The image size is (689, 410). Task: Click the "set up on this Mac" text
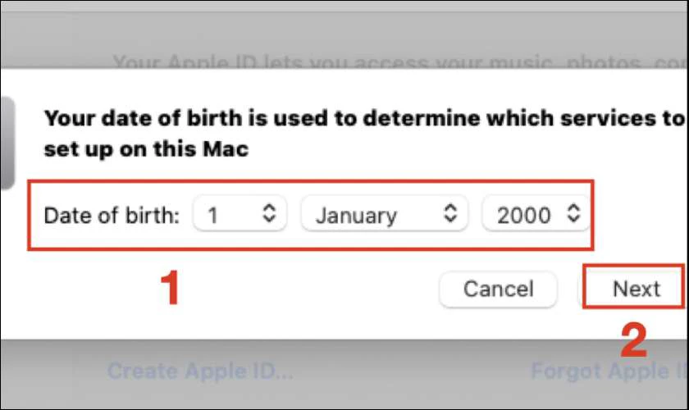click(145, 149)
